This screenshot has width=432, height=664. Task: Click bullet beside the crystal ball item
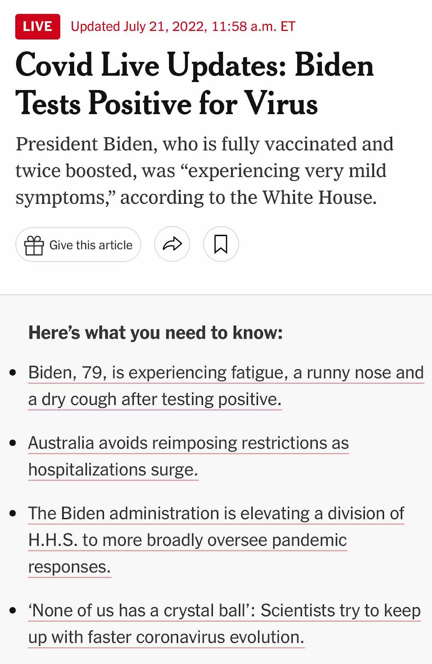click(13, 611)
